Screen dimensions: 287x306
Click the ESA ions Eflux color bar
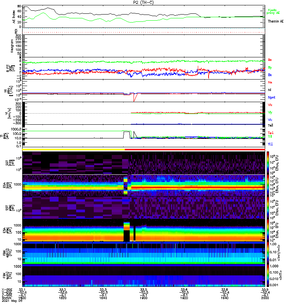268,186
